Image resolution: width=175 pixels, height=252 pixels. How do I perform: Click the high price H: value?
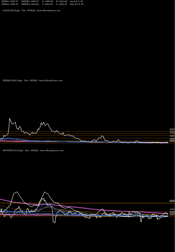(x=62, y=1)
